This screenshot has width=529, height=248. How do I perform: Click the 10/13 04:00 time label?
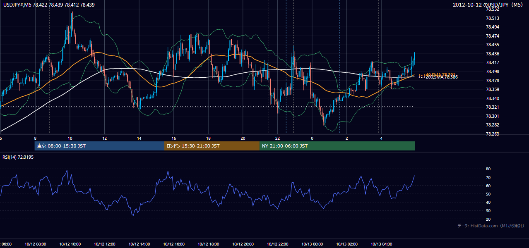[381, 244]
